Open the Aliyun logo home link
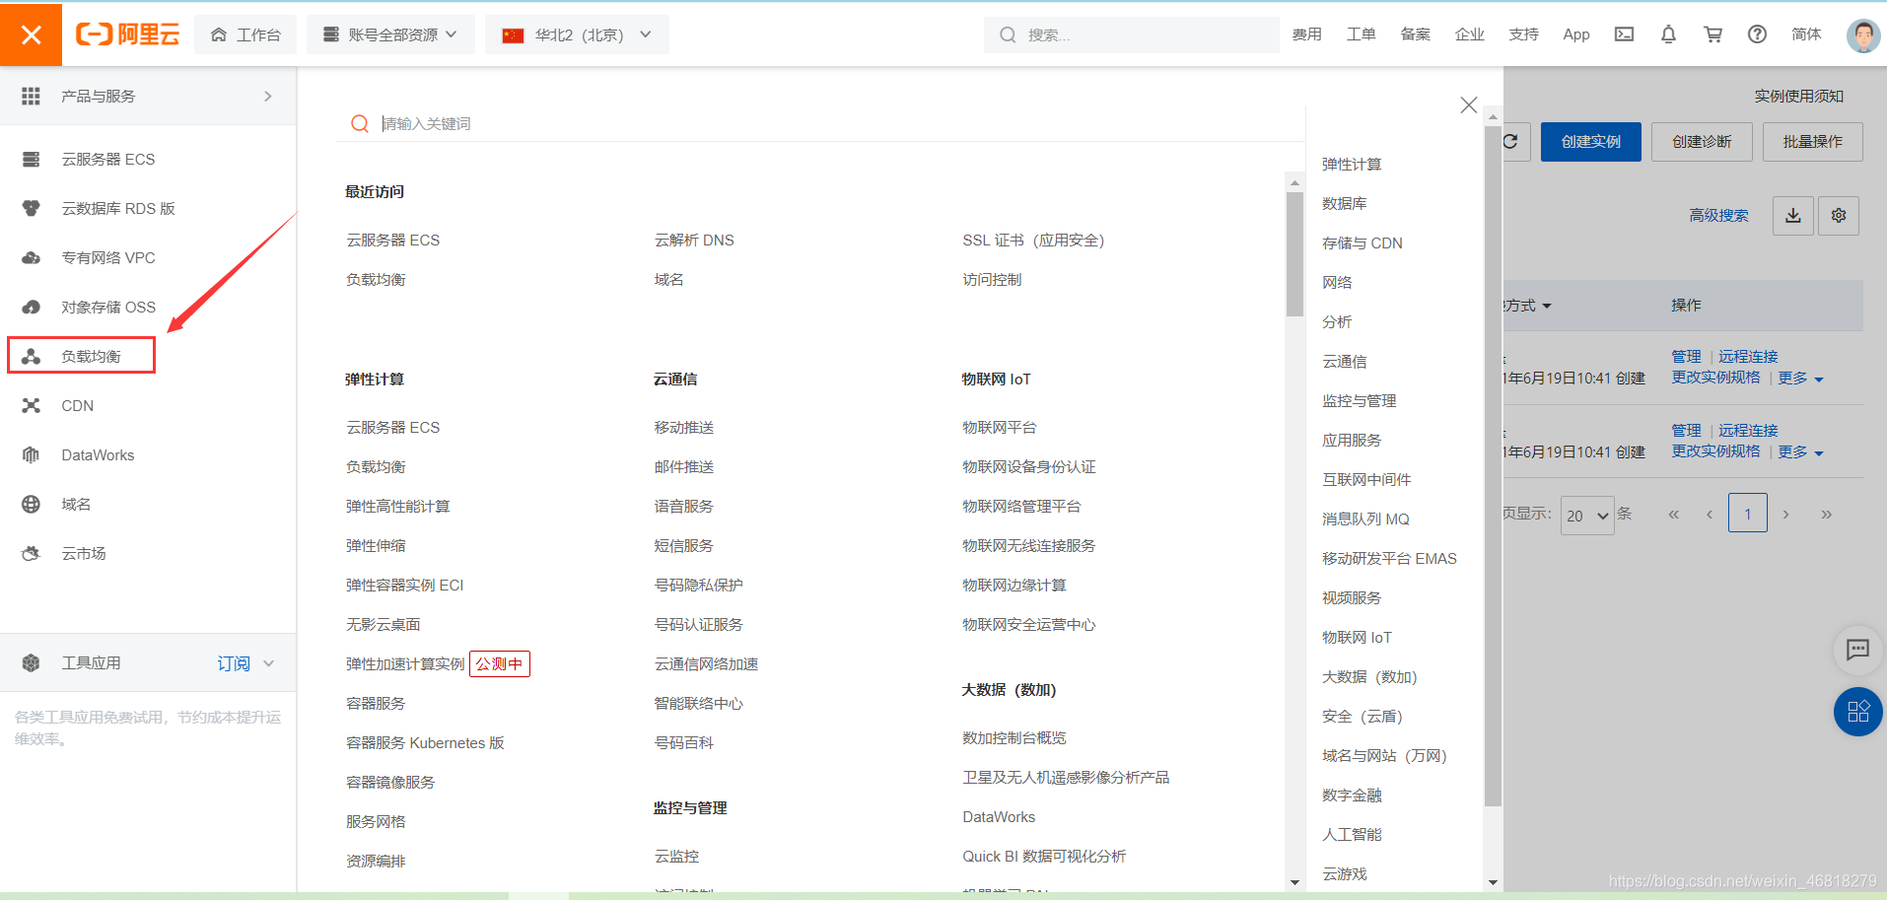1887x900 pixels. tap(127, 35)
